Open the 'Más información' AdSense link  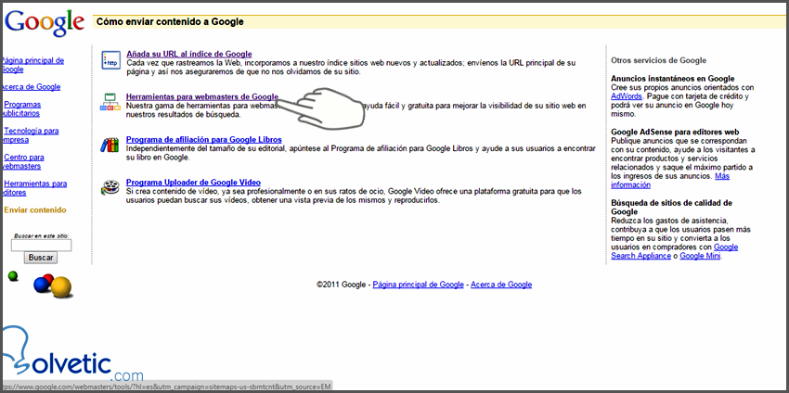tap(670, 181)
